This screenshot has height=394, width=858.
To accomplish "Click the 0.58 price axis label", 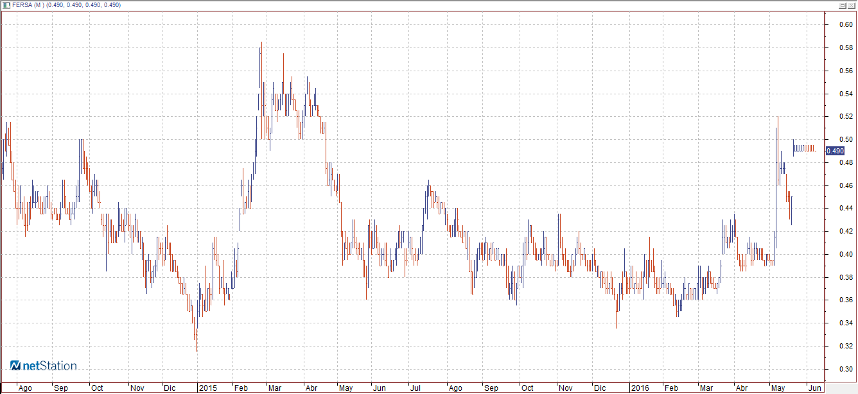I will tap(846, 47).
